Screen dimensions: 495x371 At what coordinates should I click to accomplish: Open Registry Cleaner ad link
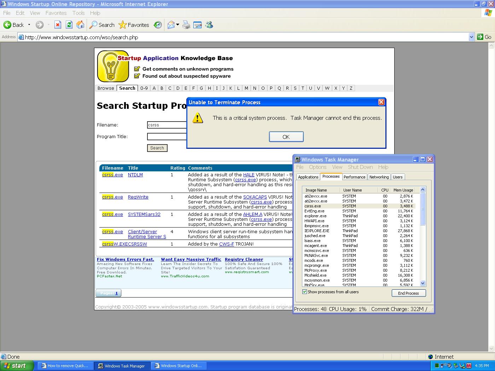244,259
